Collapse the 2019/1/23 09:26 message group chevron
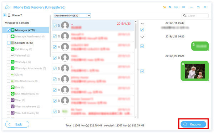 [x=142, y=37]
